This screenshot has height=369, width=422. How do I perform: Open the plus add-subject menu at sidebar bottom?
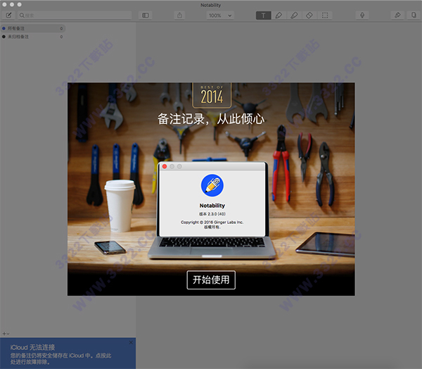pyautogui.click(x=6, y=334)
